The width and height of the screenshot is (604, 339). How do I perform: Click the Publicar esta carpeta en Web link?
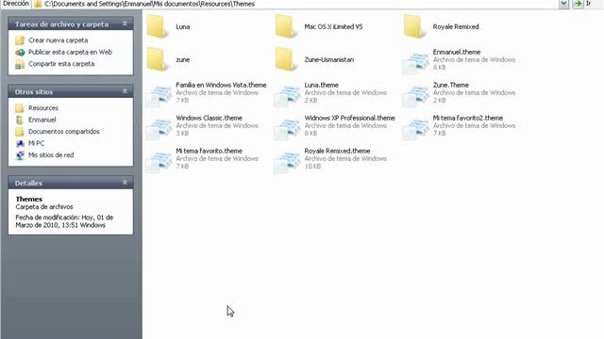click(70, 52)
